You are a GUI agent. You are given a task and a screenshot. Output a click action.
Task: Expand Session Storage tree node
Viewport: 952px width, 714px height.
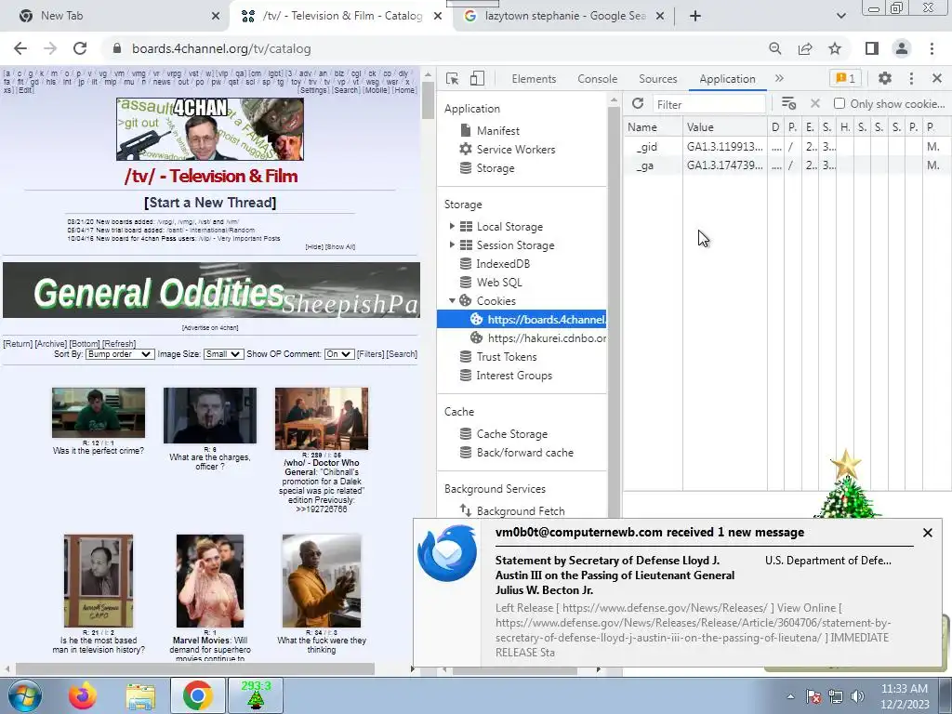point(452,245)
